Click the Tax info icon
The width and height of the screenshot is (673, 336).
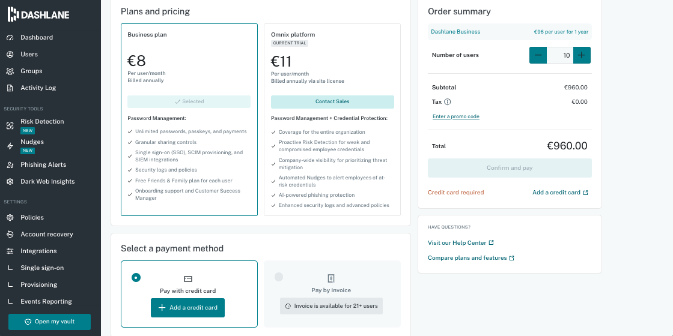pos(447,102)
